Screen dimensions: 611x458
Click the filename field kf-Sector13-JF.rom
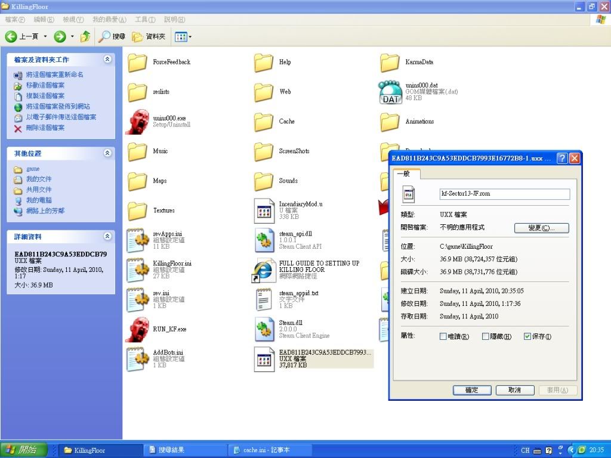click(504, 194)
